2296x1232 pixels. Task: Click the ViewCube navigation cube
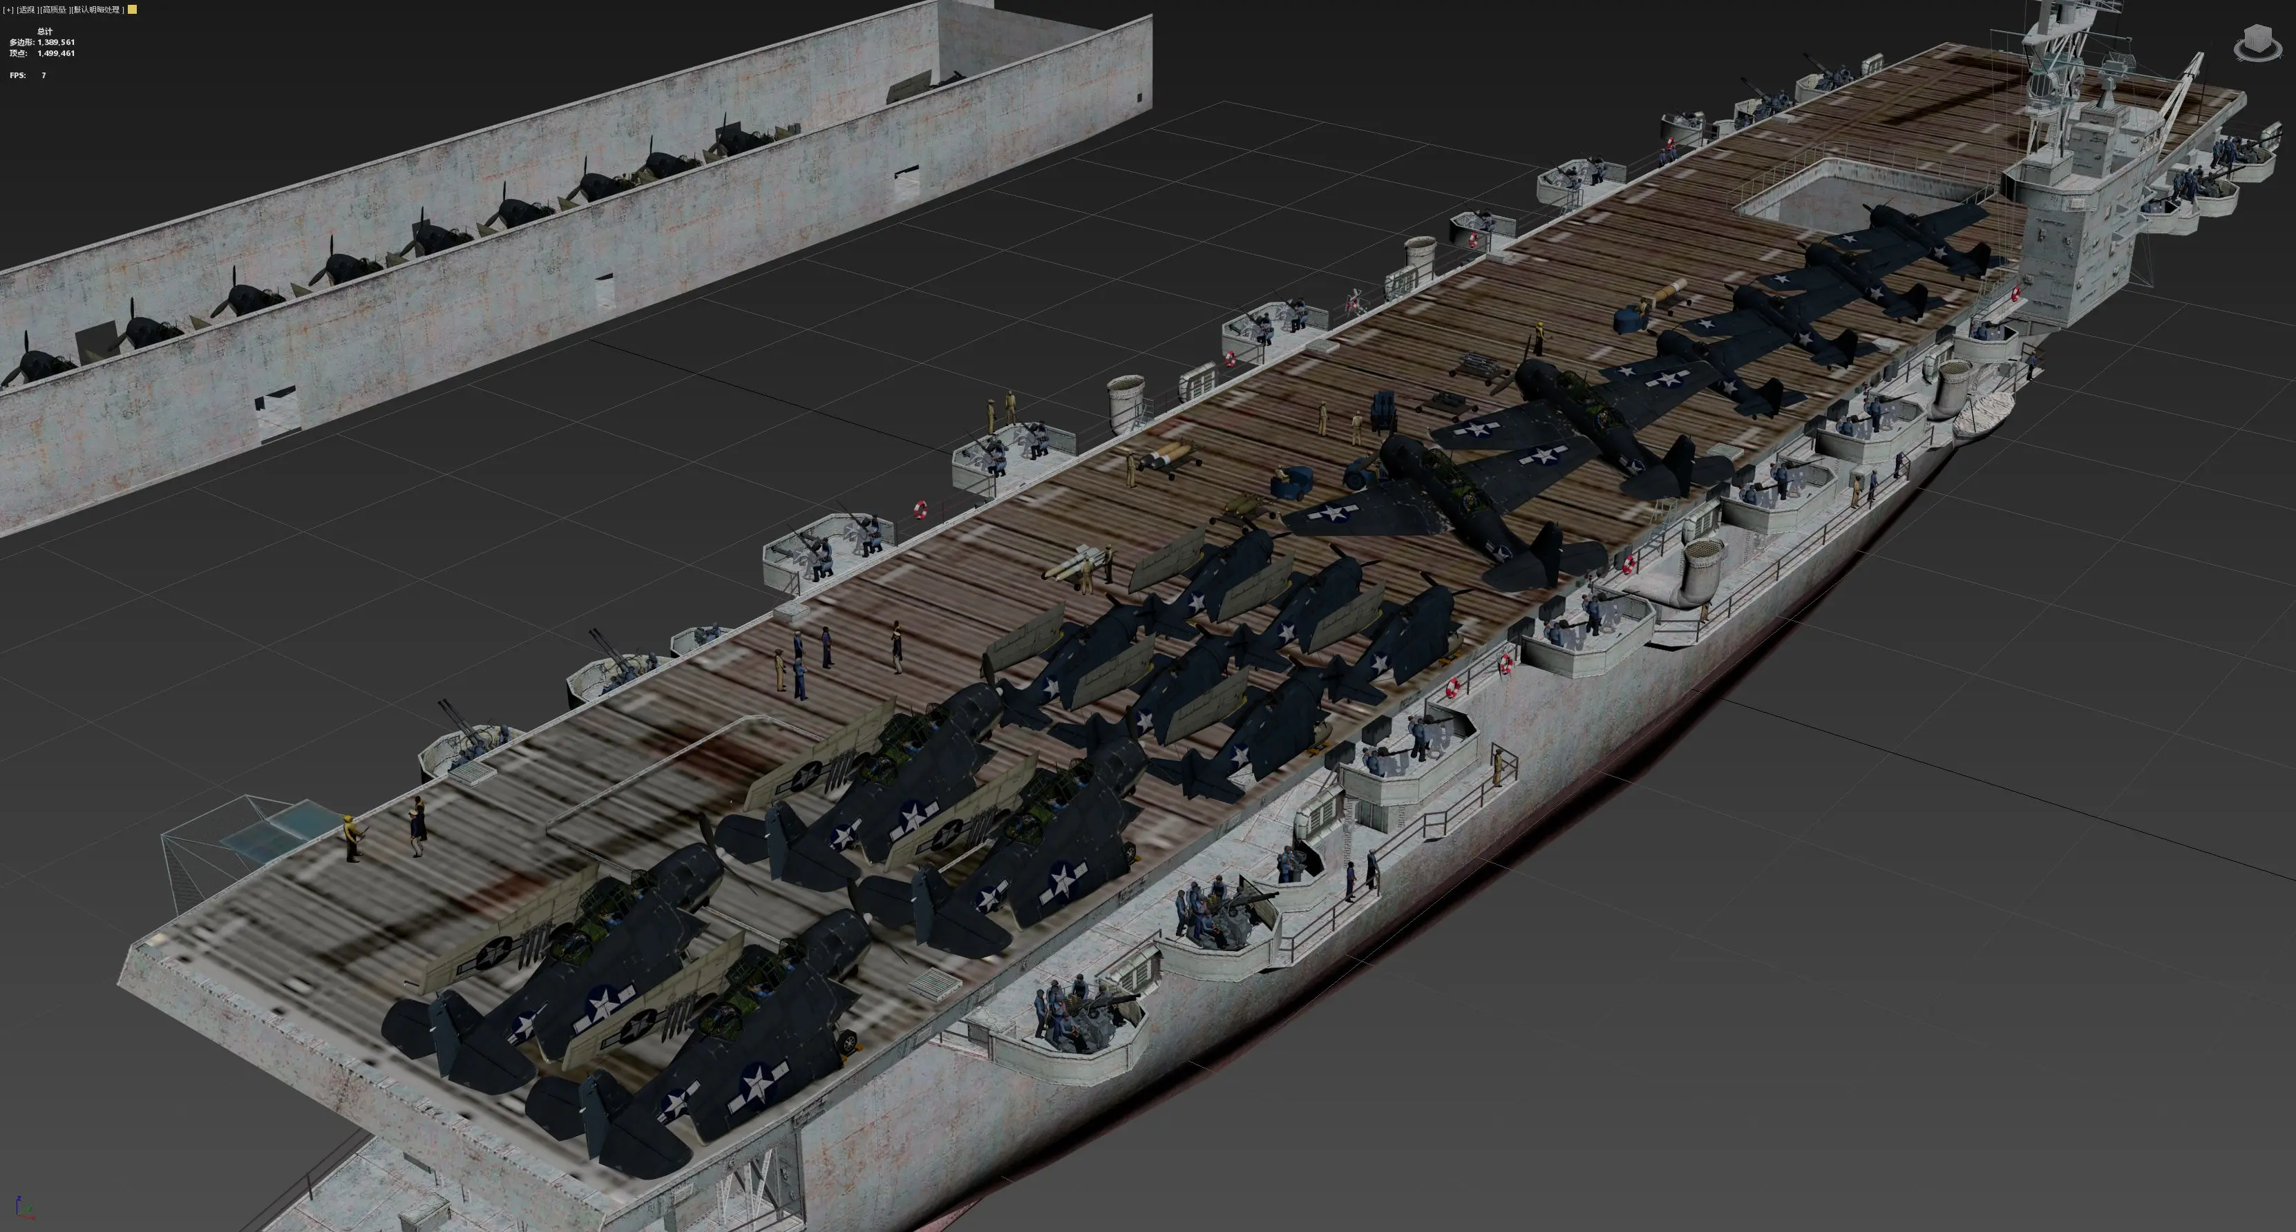[2260, 39]
